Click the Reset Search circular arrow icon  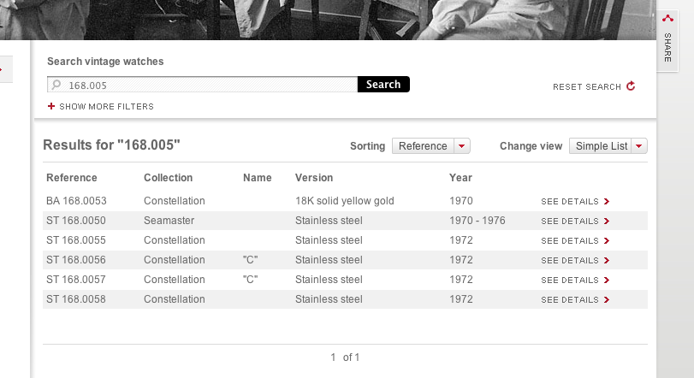(631, 86)
